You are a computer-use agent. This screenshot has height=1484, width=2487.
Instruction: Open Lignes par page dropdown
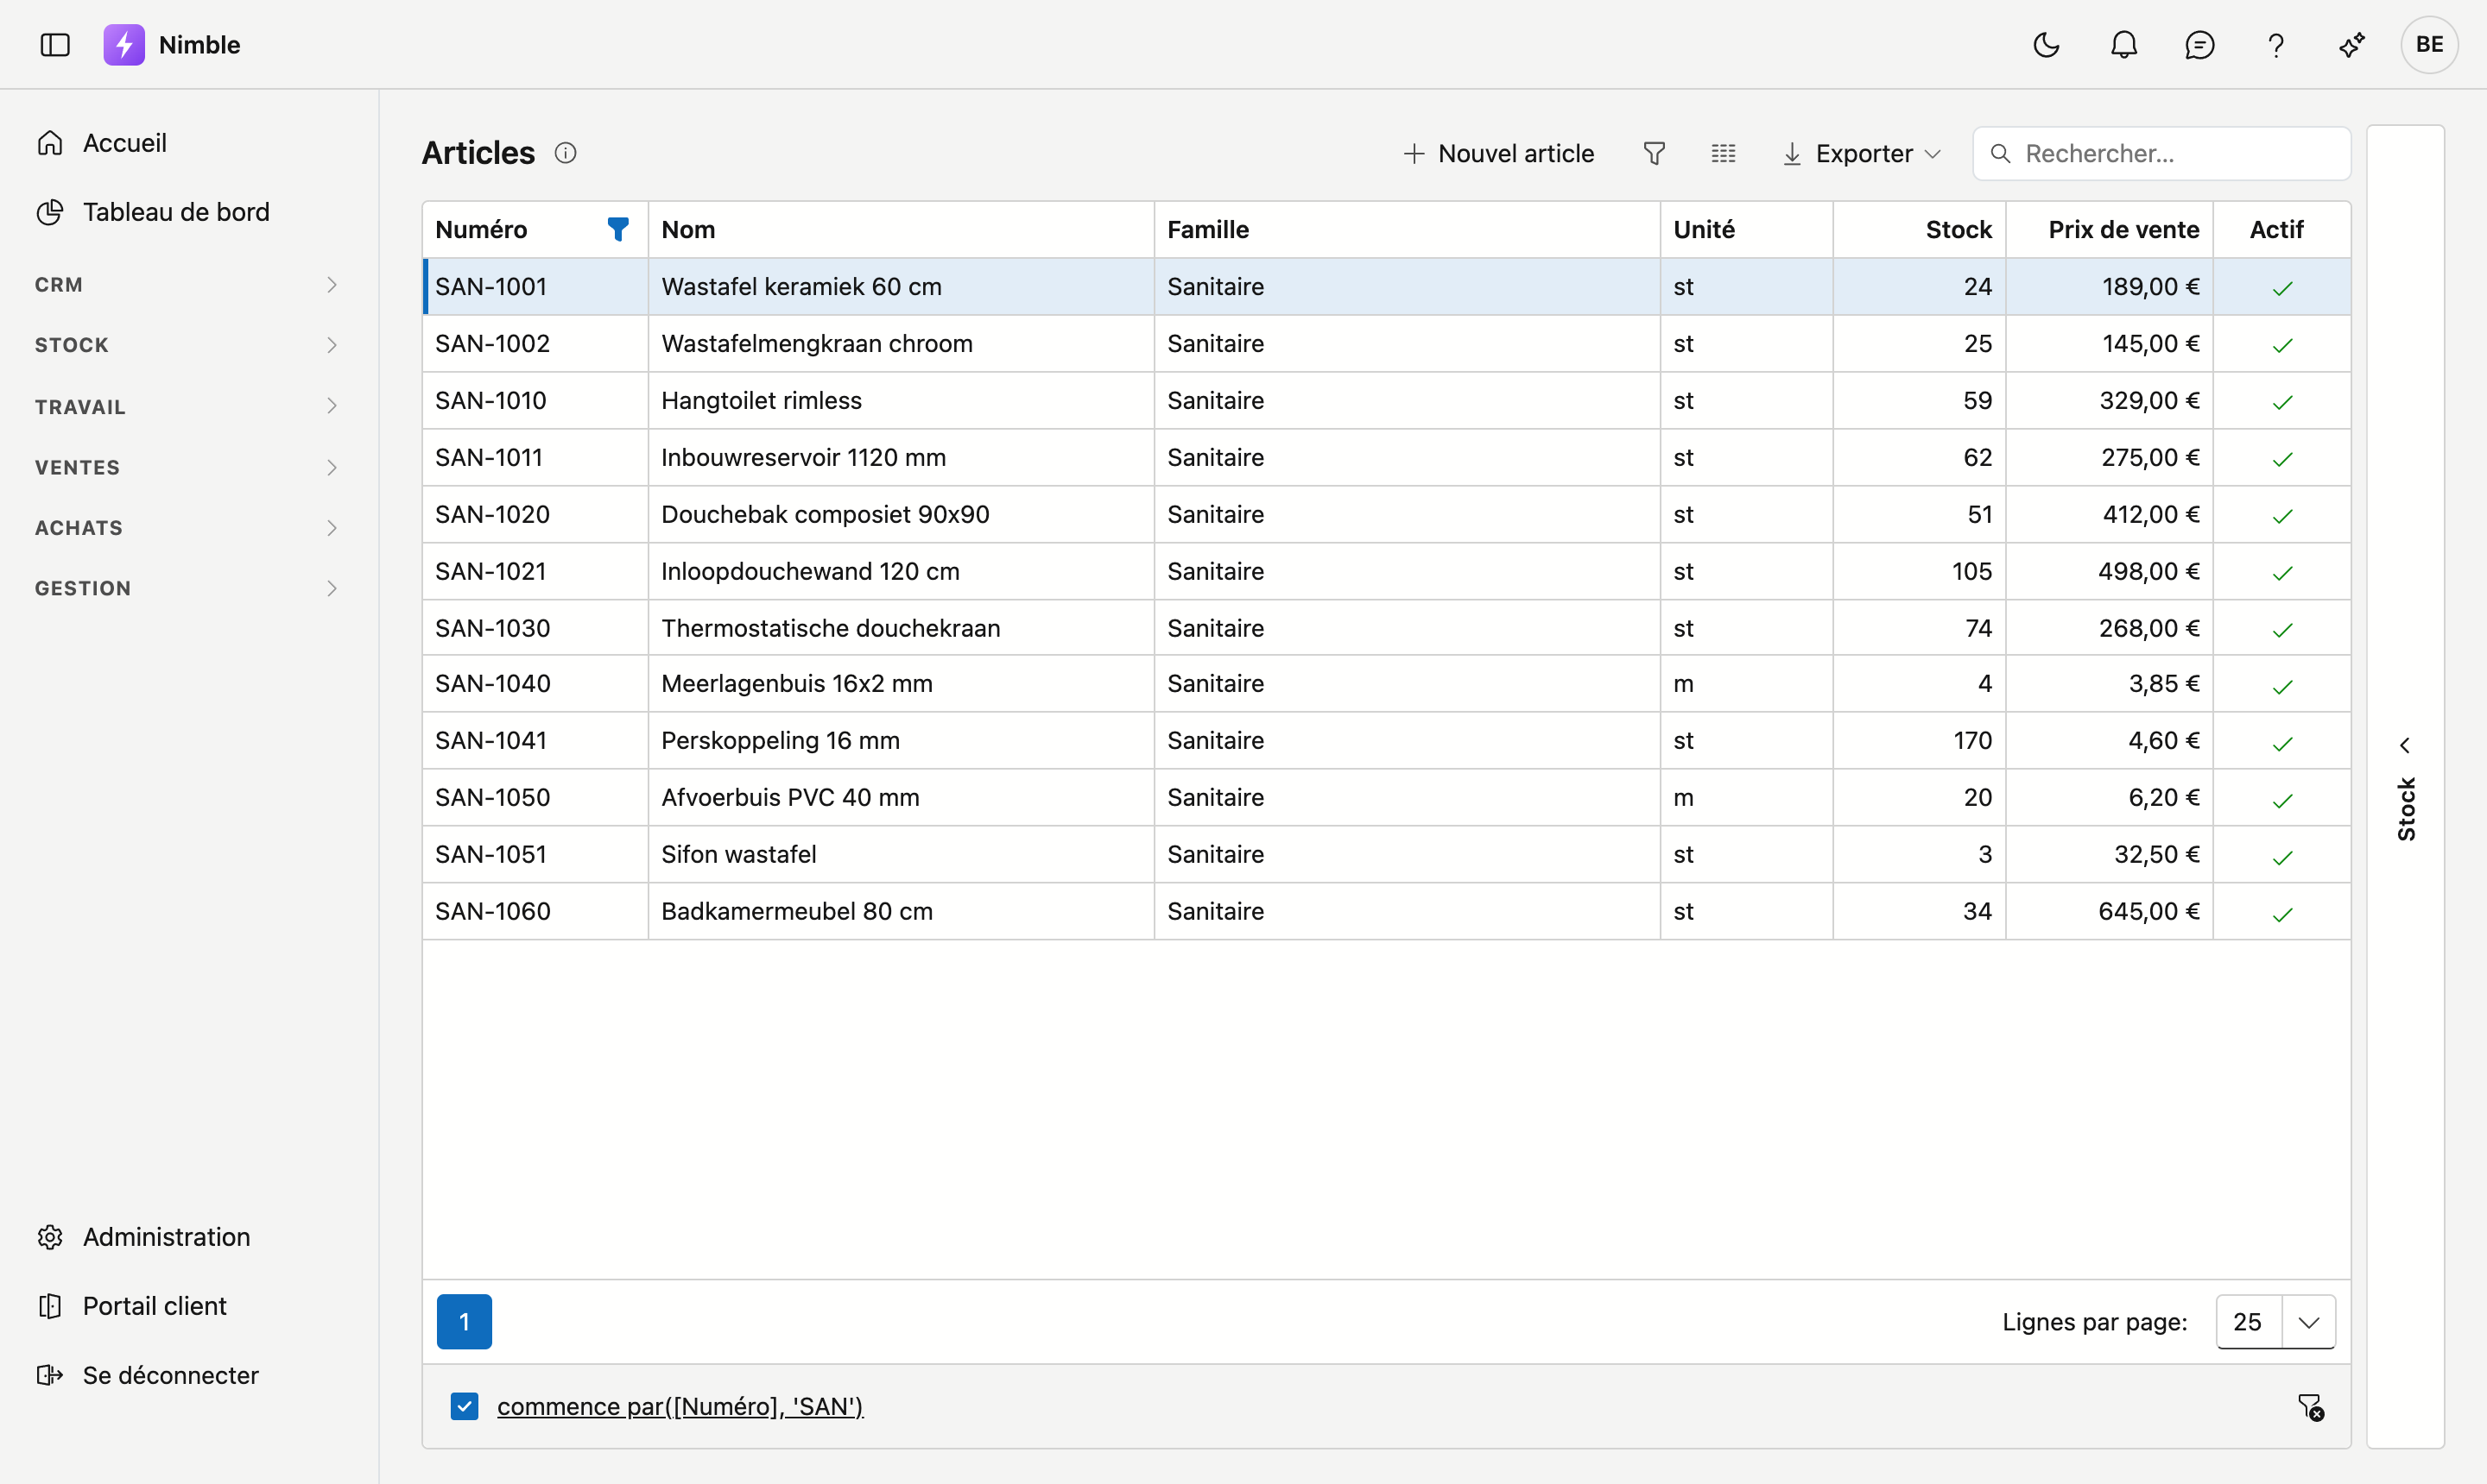pos(2308,1322)
